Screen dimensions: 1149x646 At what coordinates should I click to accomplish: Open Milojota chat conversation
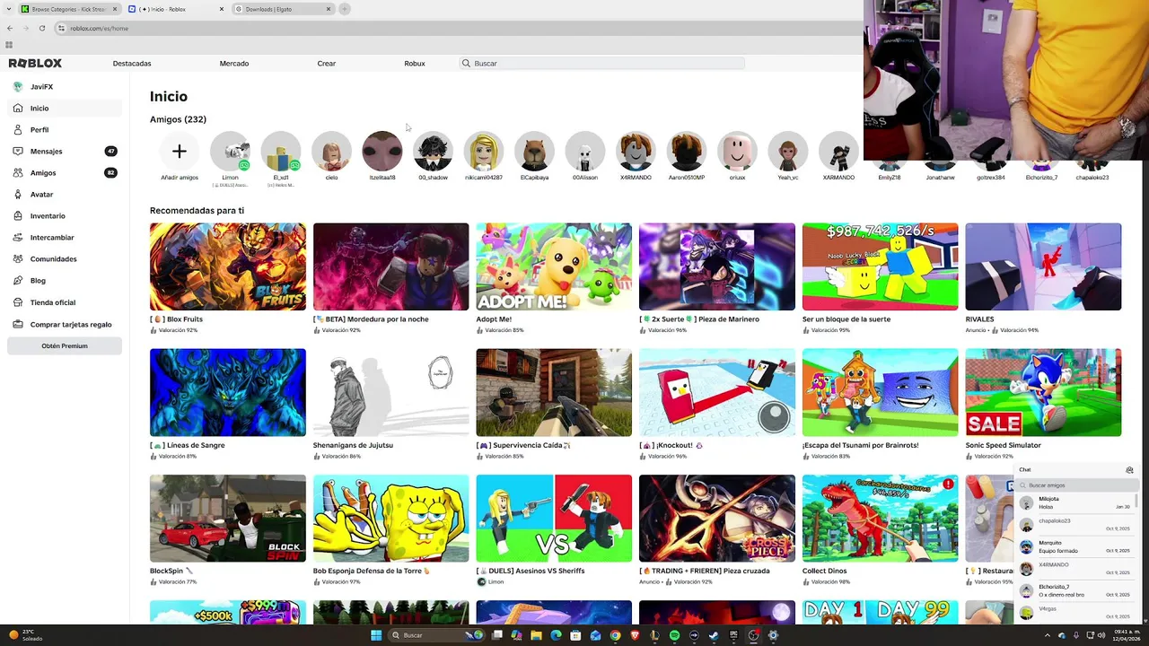(1075, 502)
